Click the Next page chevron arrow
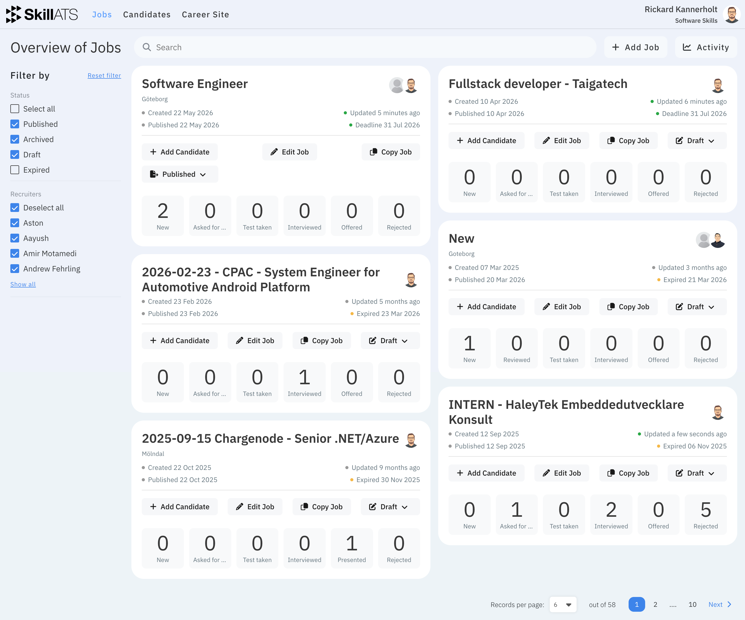This screenshot has height=620, width=745. point(729,604)
